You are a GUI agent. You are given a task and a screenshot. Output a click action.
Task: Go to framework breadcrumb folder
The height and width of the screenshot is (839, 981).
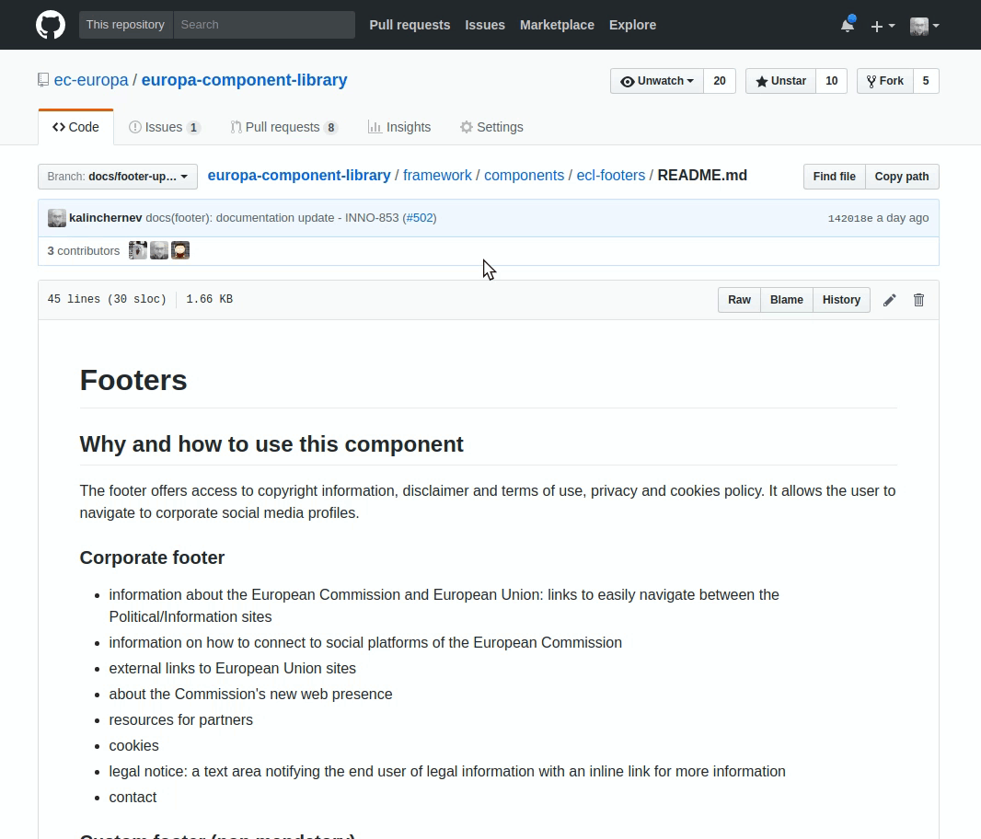437,175
